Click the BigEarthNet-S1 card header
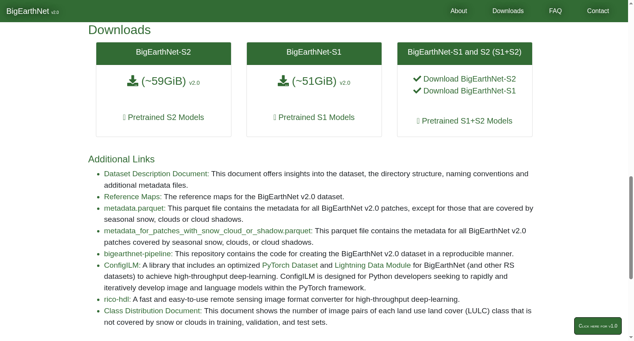The height and width of the screenshot is (341, 634). point(314,53)
